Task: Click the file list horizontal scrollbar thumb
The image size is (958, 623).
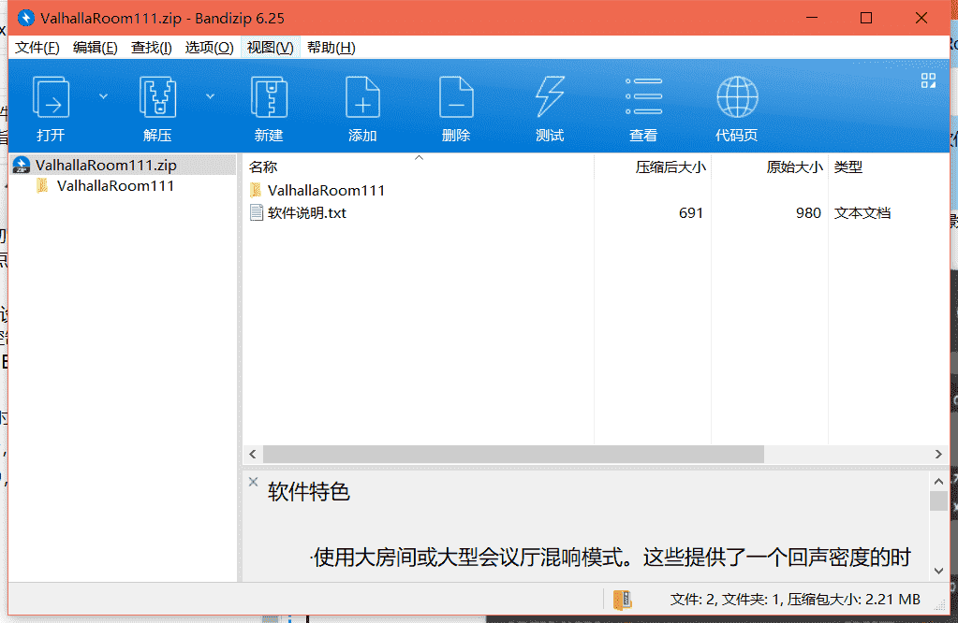Action: pyautogui.click(x=513, y=454)
